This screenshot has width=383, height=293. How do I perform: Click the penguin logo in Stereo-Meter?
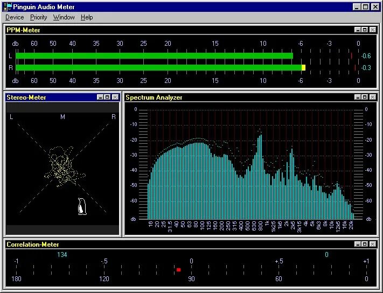82,206
